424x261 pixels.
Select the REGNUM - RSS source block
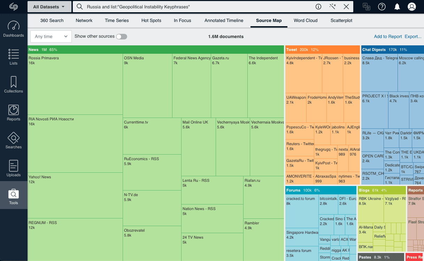point(75,240)
